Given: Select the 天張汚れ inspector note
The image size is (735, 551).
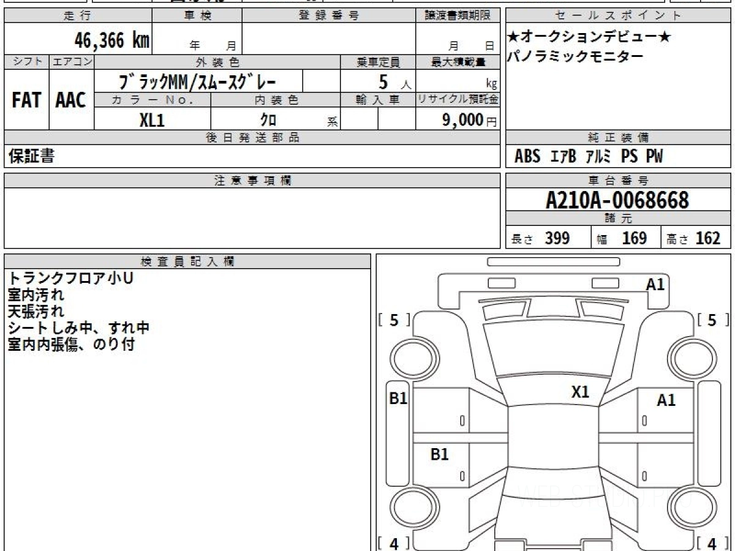Looking at the screenshot, I should point(36,312).
